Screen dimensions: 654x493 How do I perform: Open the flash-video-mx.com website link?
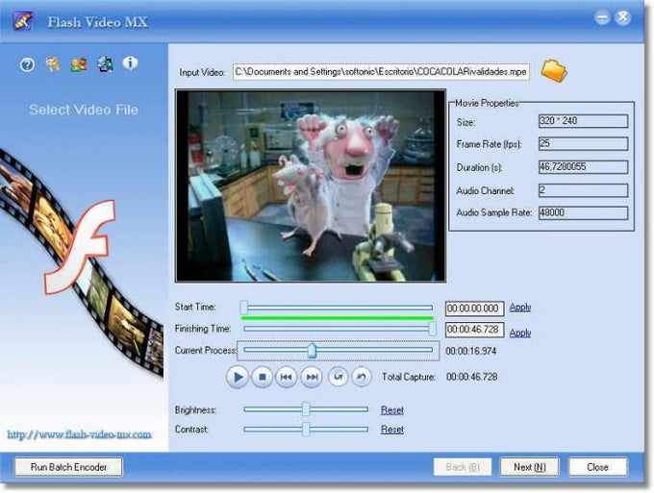[79, 434]
